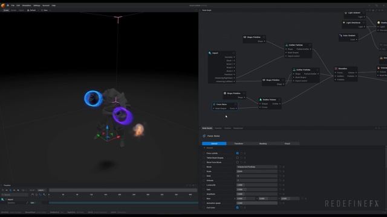This screenshot has height=217, width=387.
Task: Toggle the Force Active checkbox
Action: coord(237,153)
